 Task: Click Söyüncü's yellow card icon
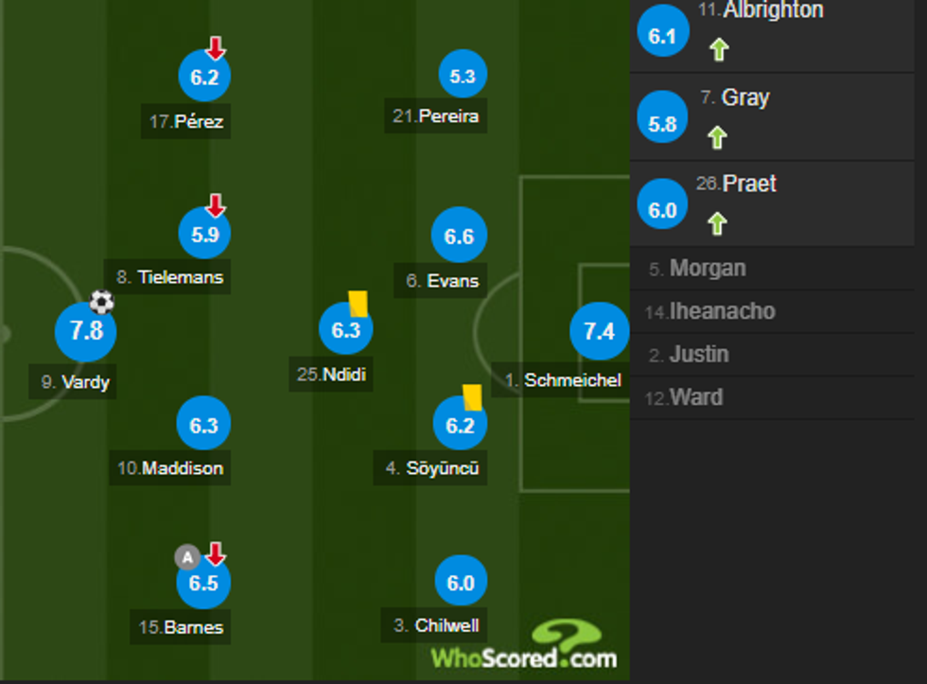tap(472, 397)
